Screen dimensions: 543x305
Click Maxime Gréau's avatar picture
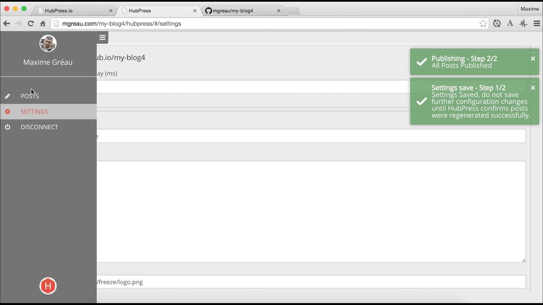coord(48,43)
